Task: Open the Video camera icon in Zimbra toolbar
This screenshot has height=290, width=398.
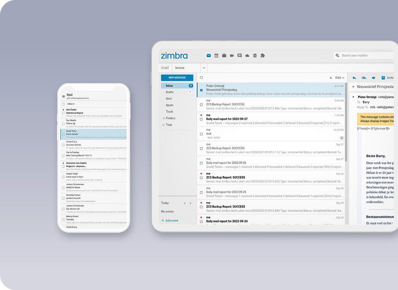Action: 232,55
